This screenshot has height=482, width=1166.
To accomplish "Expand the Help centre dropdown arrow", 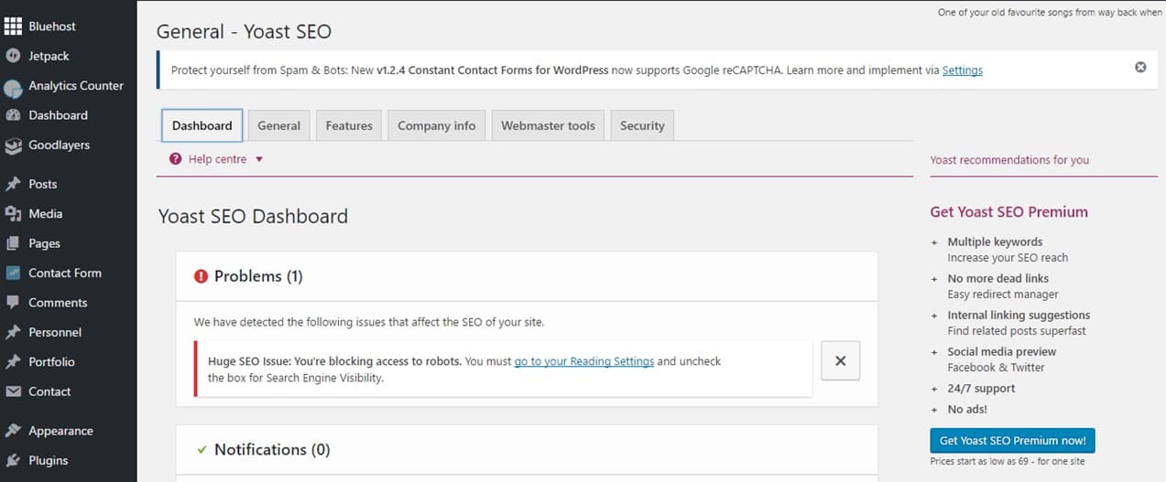I will pyautogui.click(x=259, y=159).
